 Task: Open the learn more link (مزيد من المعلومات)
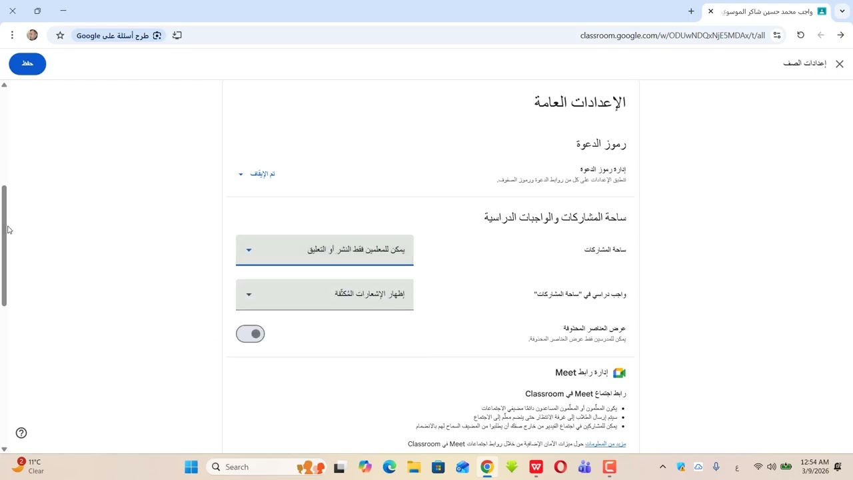[x=605, y=444]
